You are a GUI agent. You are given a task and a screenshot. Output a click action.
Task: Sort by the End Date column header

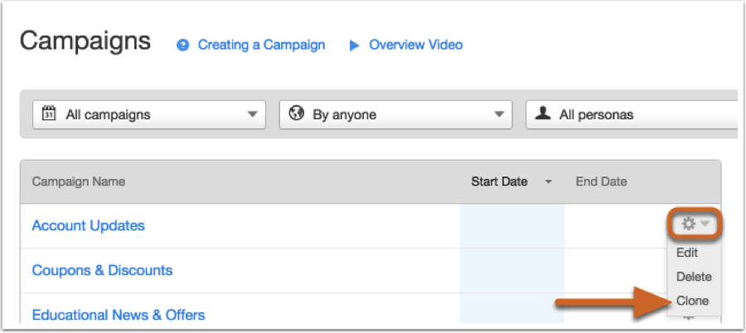point(601,181)
